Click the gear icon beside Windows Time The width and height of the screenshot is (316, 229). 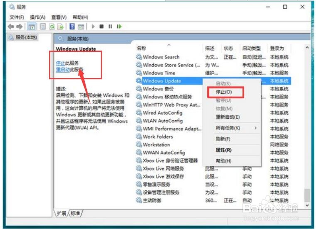139,73
